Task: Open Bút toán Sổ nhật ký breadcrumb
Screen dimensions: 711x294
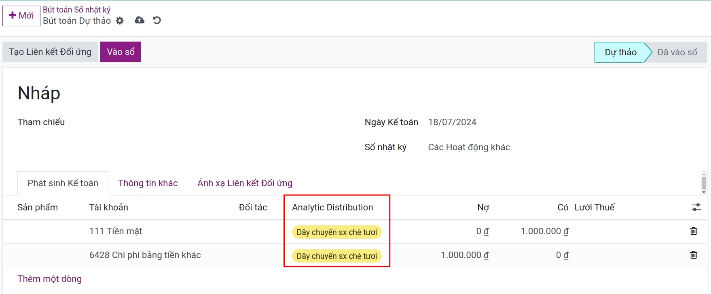Action: click(x=76, y=10)
